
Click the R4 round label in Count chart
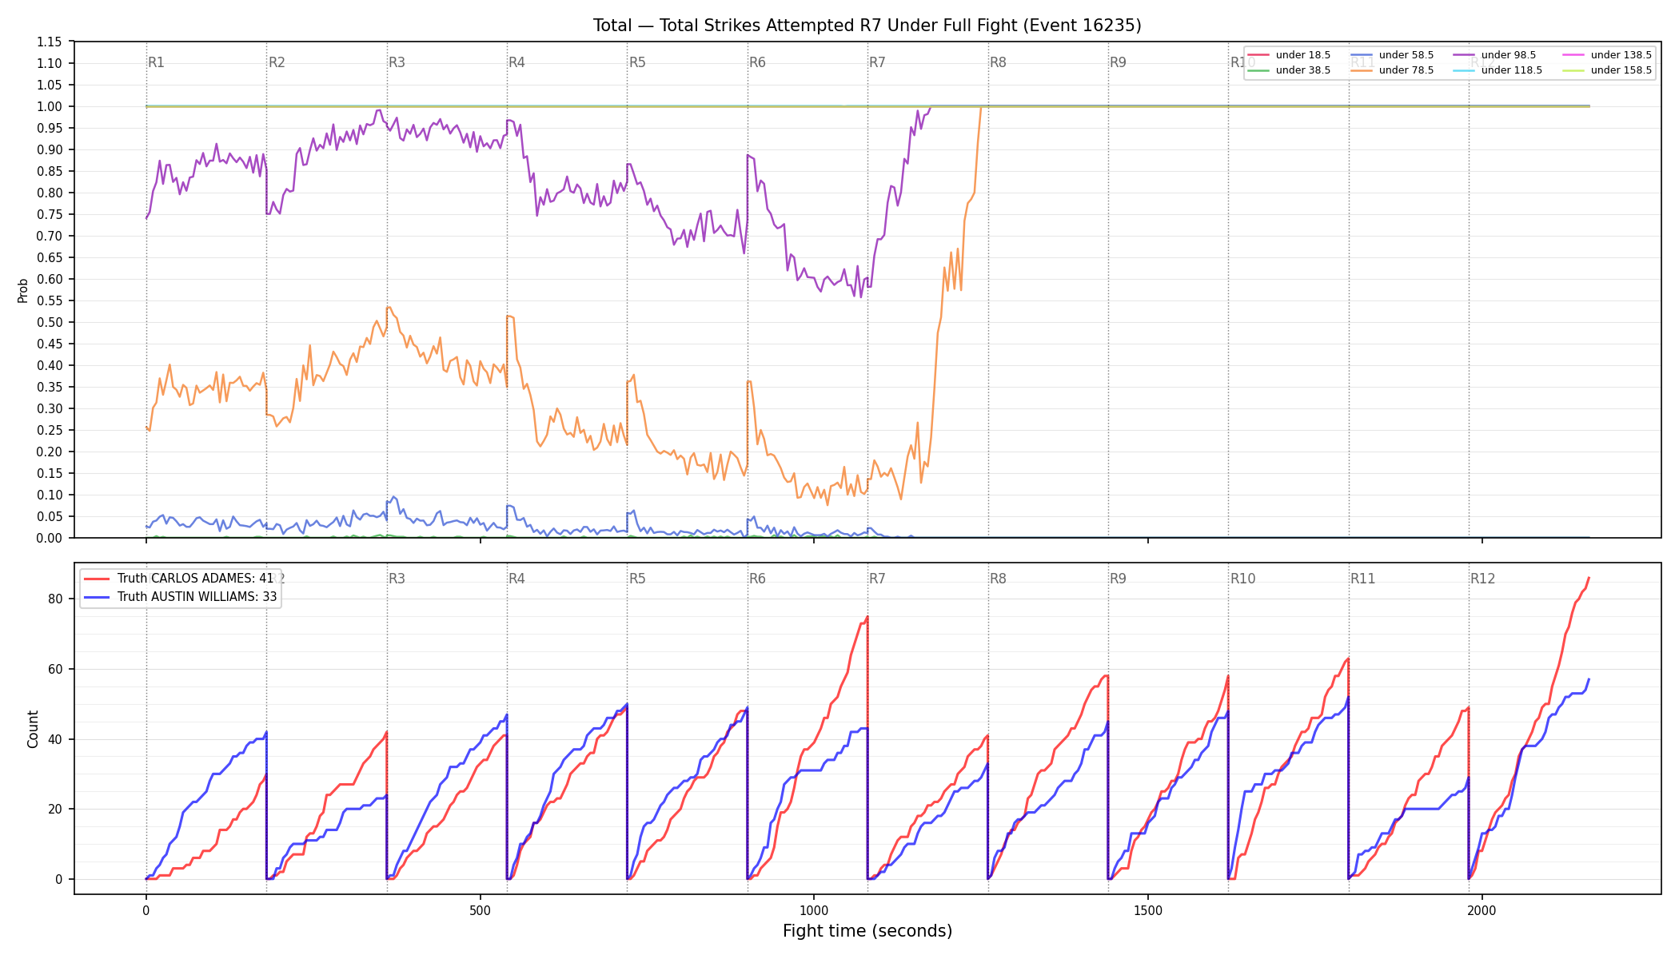pyautogui.click(x=516, y=579)
